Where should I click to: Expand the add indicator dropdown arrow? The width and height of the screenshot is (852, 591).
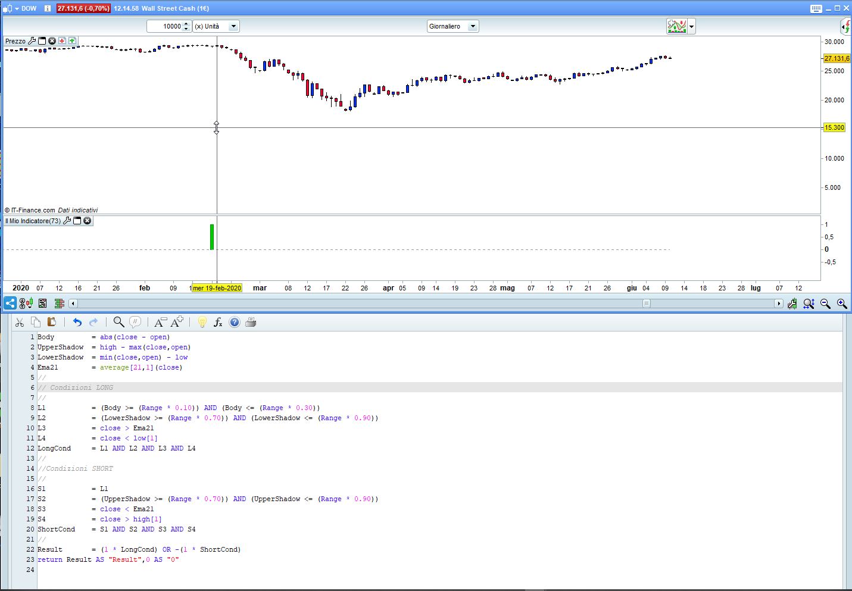coord(691,26)
